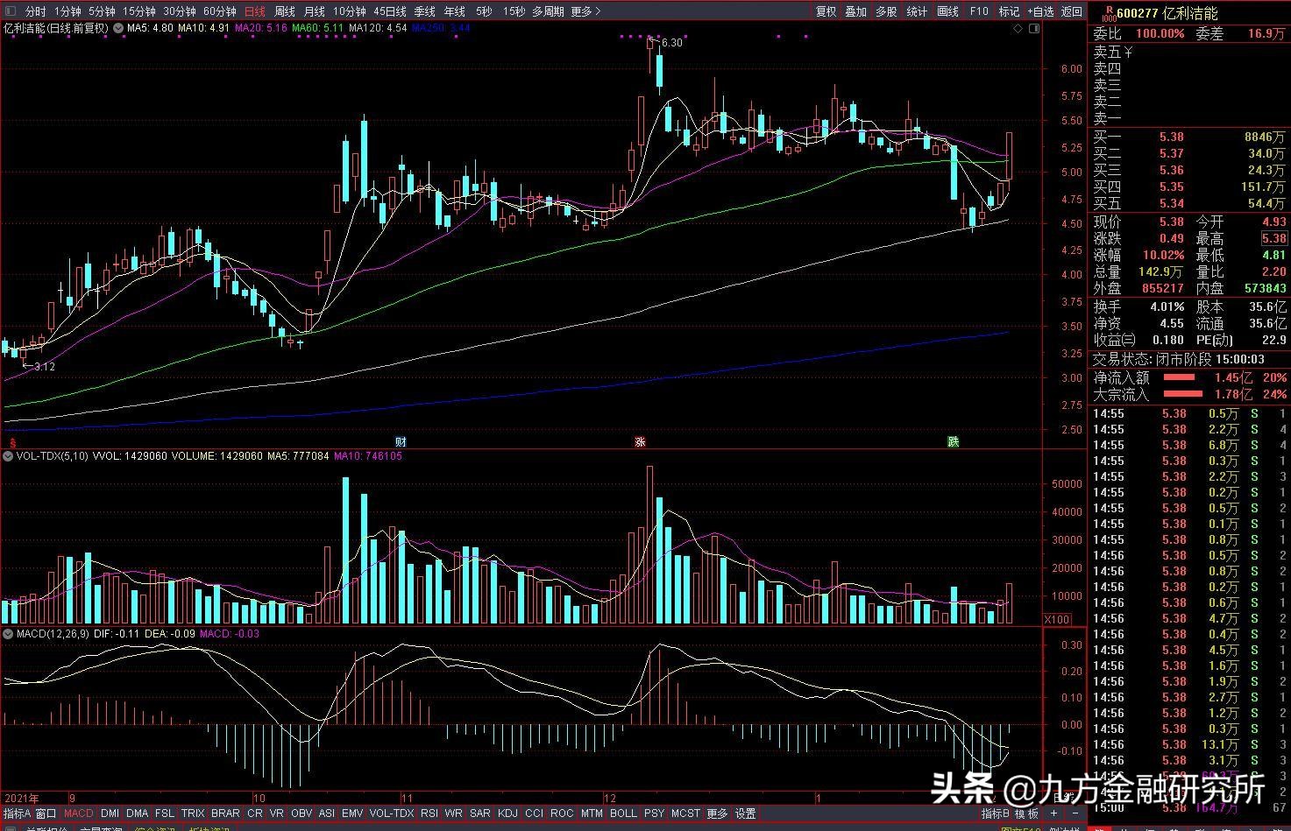Screen dimensions: 1291x831
Task: Click the red 涨 marker icon
Action: (640, 441)
